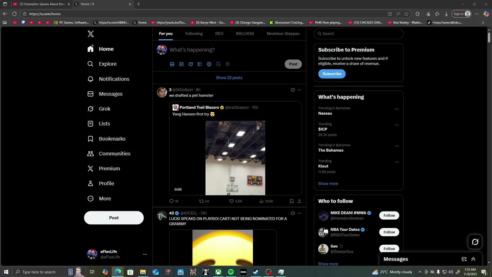
Task: Open Home in the sidebar
Action: coord(100,49)
